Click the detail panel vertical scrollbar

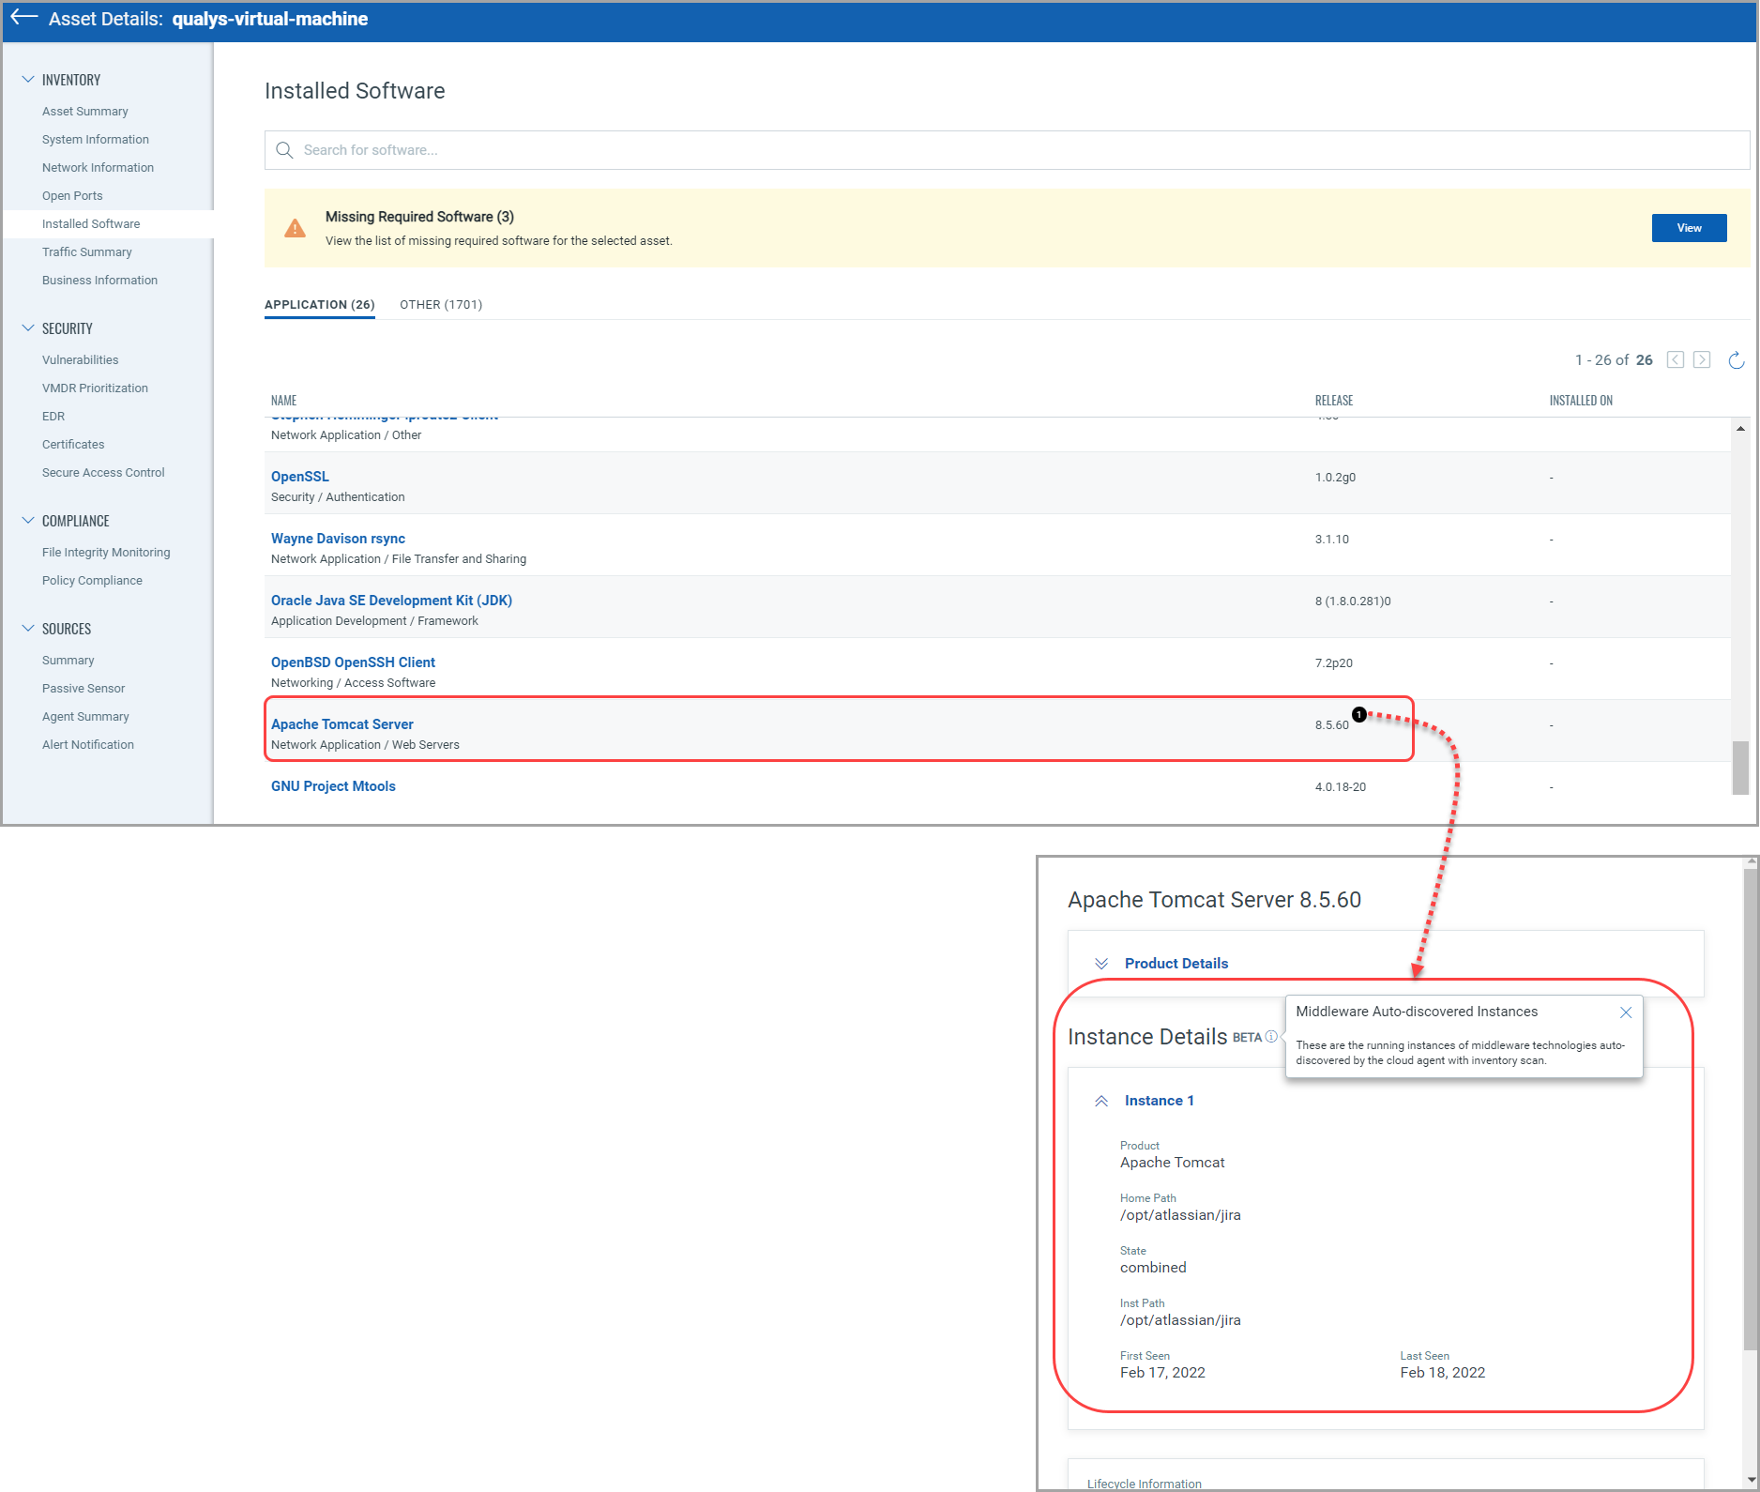1751,1107
